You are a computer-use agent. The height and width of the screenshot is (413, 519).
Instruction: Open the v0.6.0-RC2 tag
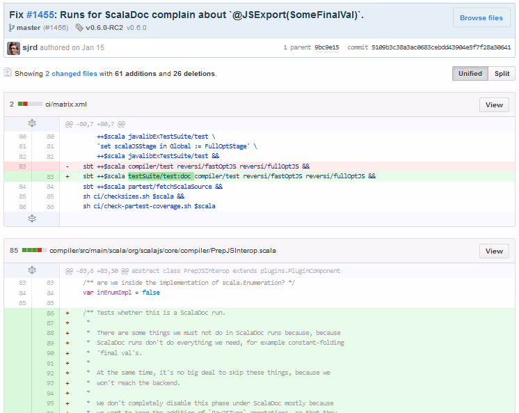104,28
